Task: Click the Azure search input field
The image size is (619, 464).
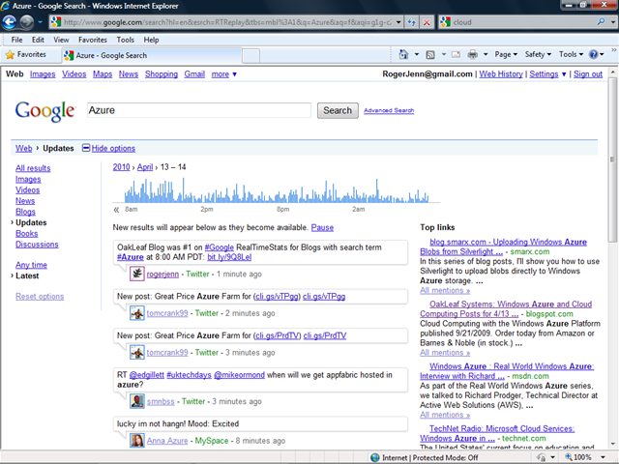Action: 198,110
